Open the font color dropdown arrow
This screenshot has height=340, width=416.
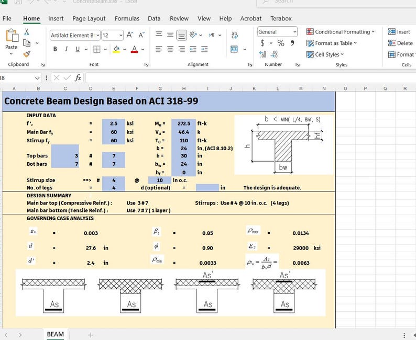click(x=143, y=50)
